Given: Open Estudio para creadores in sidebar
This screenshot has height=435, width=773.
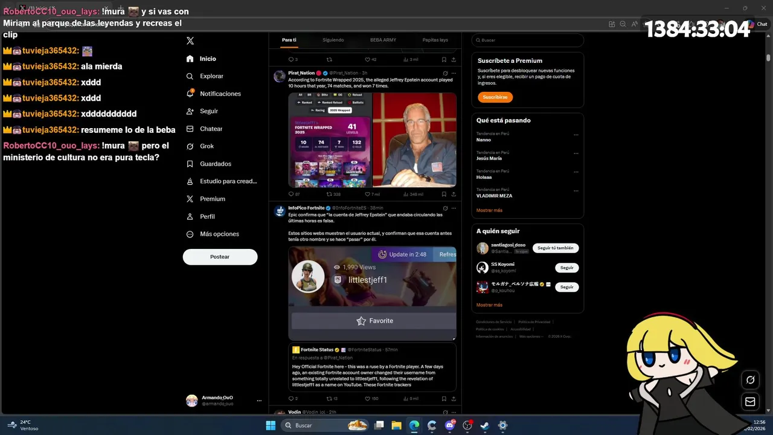Looking at the screenshot, I should [221, 181].
